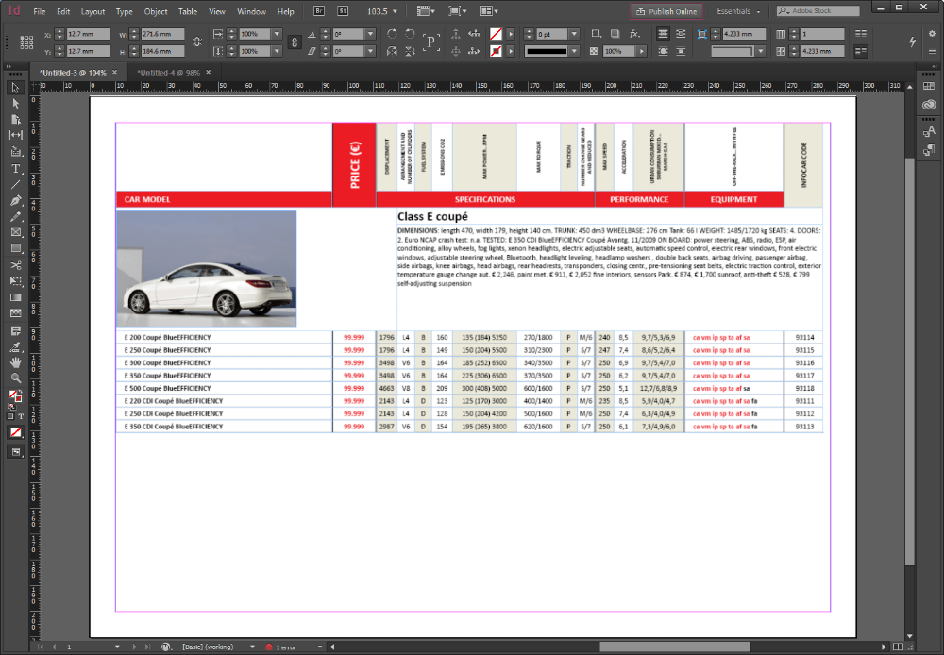Image resolution: width=944 pixels, height=655 pixels.
Task: Choose the Direct Selection tool
Action: 15,103
